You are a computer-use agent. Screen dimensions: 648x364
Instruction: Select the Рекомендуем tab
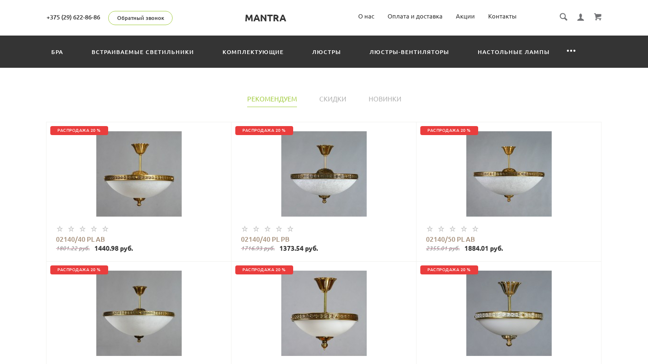(272, 99)
